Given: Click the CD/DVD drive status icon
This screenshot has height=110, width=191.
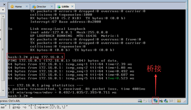Looking at the screenshot, I should pyautogui.click(x=145, y=101).
